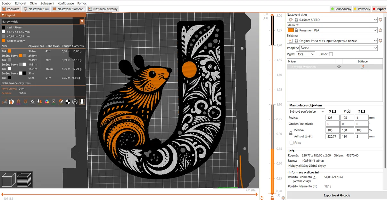The width and height of the screenshot is (387, 200).
Task: Click the edit icon for J_myska_wallart.stl
Action: click(x=362, y=67)
